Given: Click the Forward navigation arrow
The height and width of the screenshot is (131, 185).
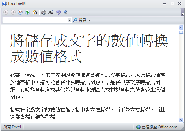Looking at the screenshot, I should (13, 12).
